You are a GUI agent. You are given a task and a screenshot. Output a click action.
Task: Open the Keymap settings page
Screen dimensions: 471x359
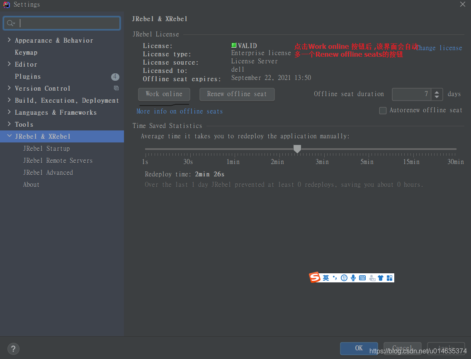26,53
